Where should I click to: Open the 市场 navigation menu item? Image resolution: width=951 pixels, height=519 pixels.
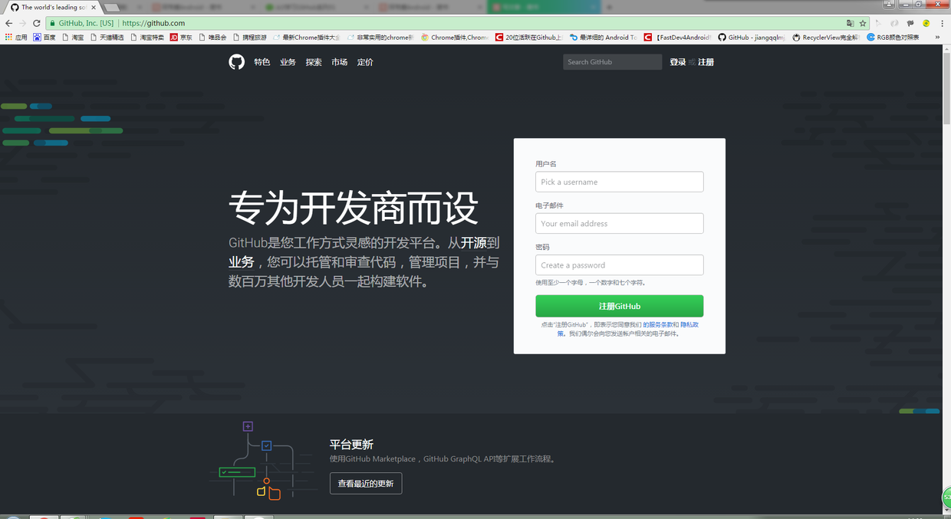click(x=339, y=62)
